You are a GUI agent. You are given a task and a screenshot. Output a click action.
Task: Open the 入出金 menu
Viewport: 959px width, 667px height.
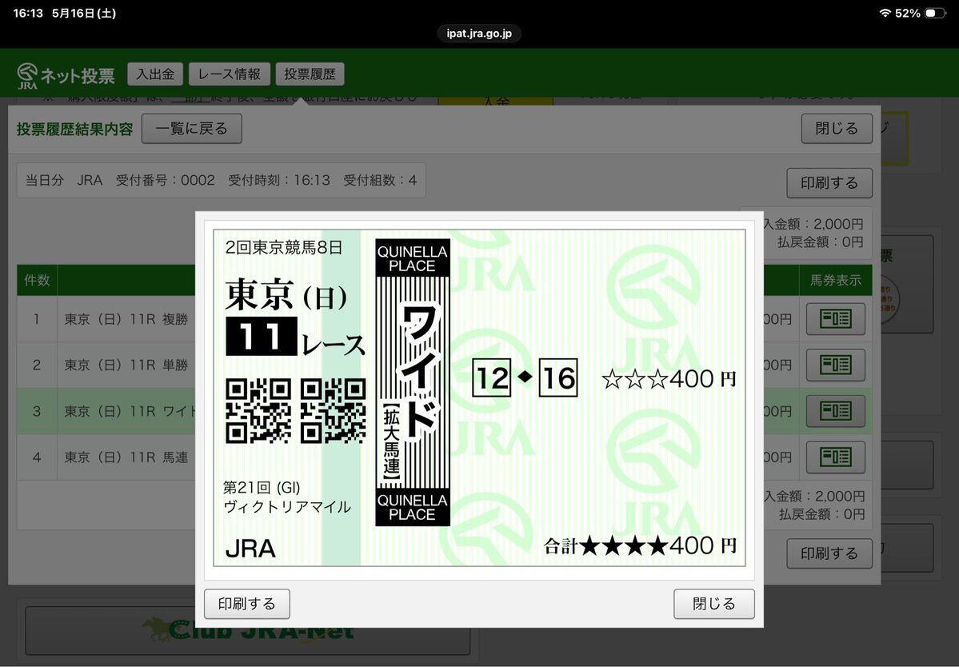coord(155,74)
